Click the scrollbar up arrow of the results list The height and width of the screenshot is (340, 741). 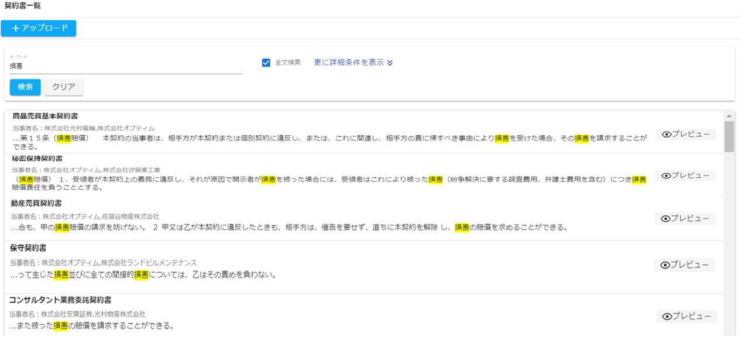click(x=729, y=116)
